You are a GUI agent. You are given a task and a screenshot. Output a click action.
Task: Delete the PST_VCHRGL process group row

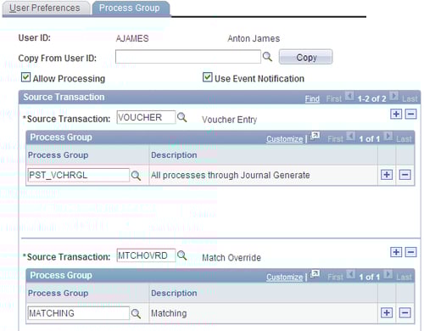tap(404, 175)
